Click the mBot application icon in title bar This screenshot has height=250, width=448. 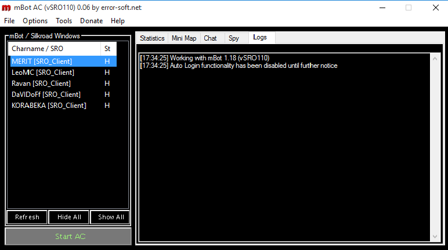click(6, 8)
